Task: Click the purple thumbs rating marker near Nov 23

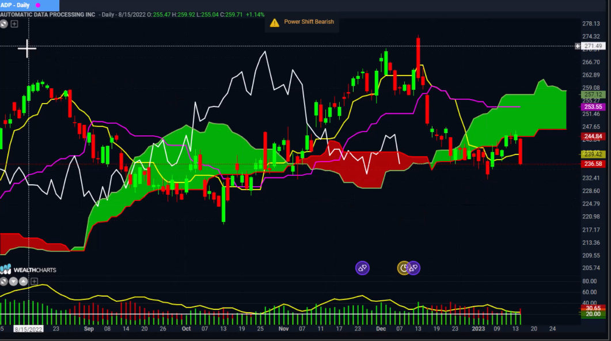Action: tap(362, 268)
